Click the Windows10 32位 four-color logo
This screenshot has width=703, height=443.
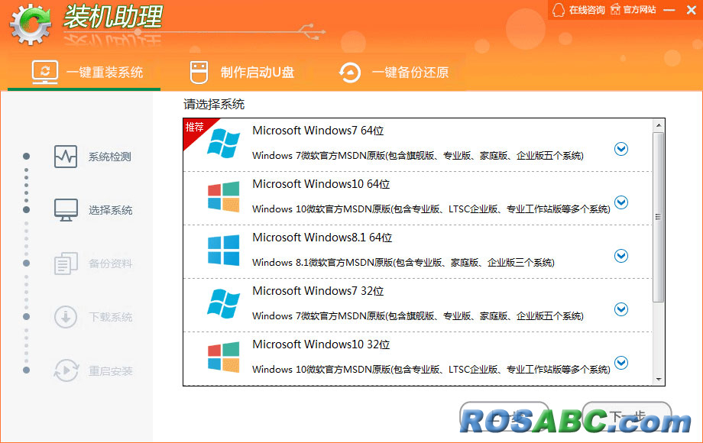click(223, 357)
